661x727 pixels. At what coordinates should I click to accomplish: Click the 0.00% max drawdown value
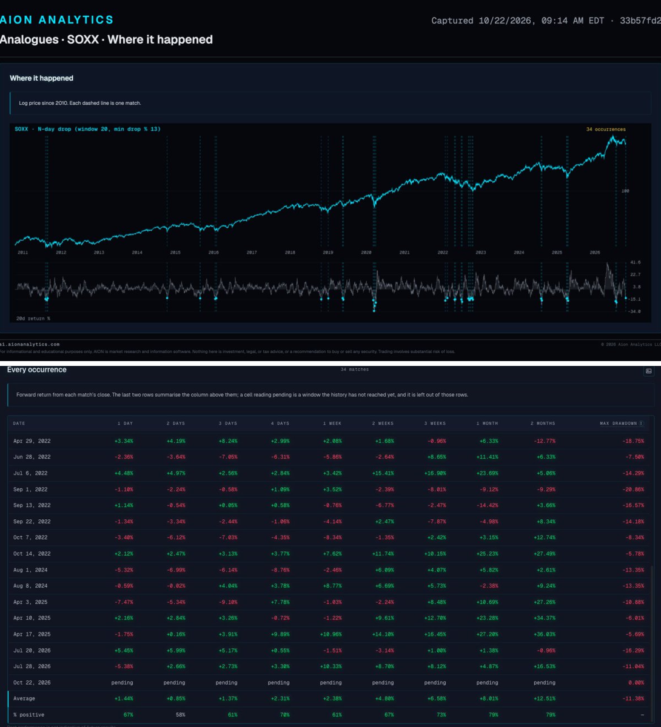coord(635,683)
